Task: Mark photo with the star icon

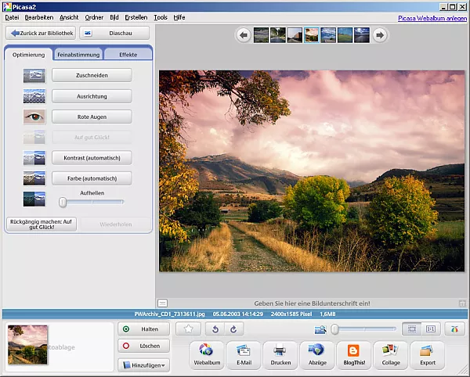Action: click(x=187, y=329)
